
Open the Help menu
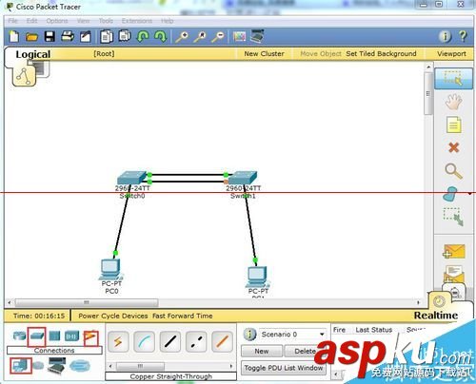167,21
